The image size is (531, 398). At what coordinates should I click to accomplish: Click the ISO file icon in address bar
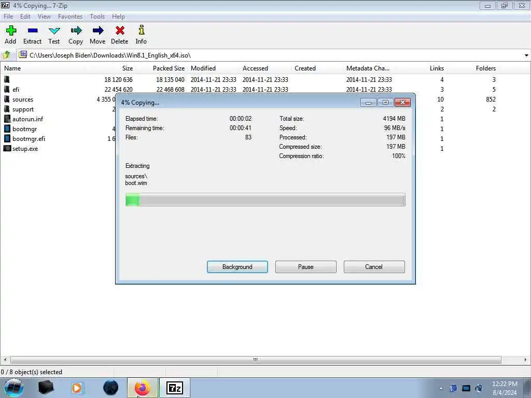click(x=23, y=55)
